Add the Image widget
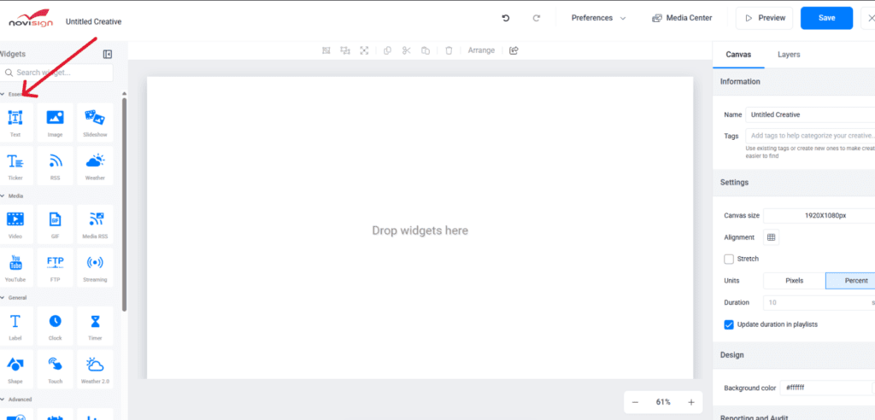Viewport: 875px width, 420px height. point(56,122)
